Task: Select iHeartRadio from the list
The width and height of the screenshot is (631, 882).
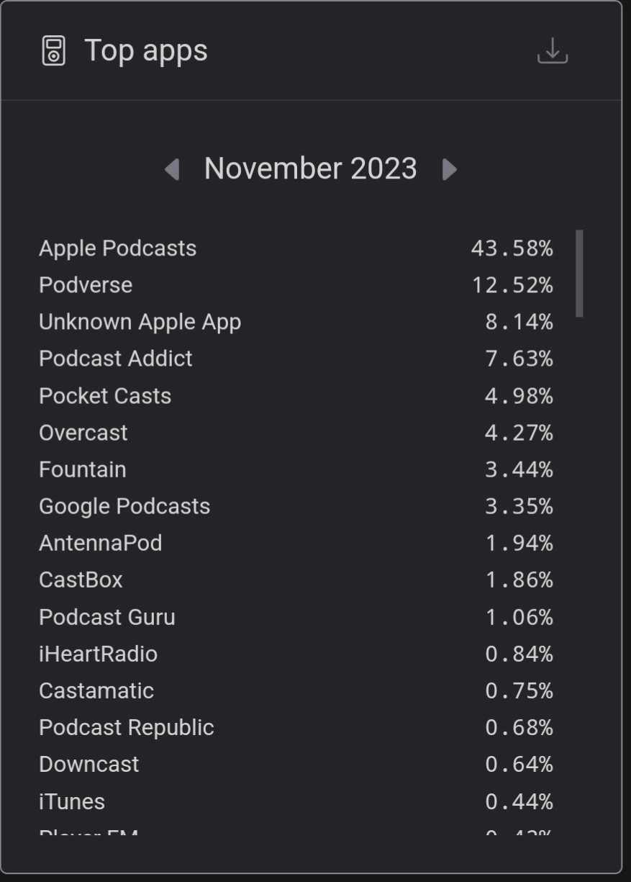Action: tap(98, 654)
